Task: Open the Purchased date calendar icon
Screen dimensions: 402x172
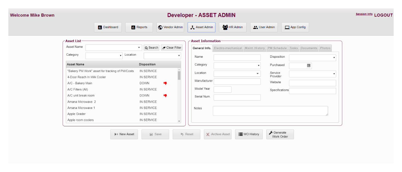Action: point(309,66)
